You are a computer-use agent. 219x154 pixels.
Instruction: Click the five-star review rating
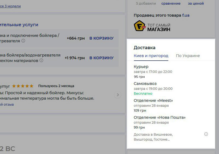(23, 86)
